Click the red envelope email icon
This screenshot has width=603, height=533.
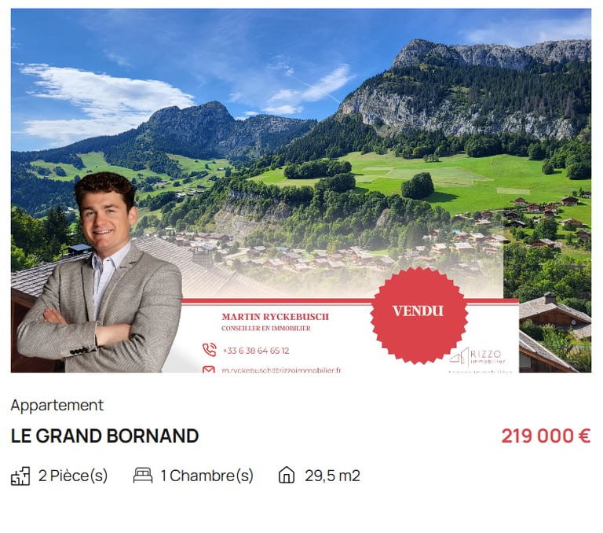pyautogui.click(x=209, y=369)
